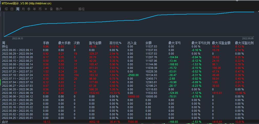Click the 13.90 % max floating profit ratio
The image size is (259, 124).
point(240,93)
